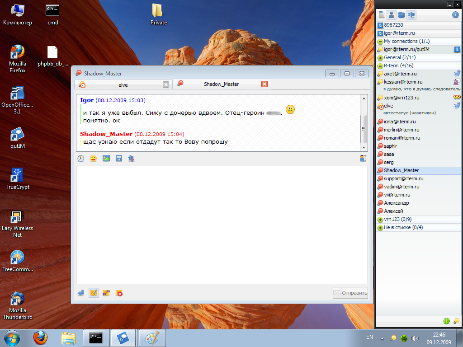Insert an image into the message
This screenshot has height=347, width=463.
point(106,158)
